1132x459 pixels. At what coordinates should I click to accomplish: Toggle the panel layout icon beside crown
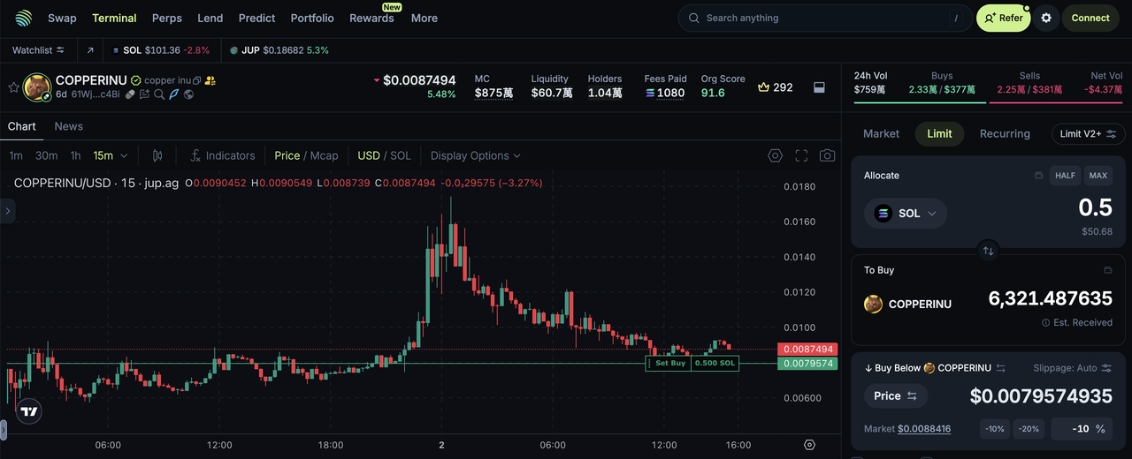(x=819, y=87)
